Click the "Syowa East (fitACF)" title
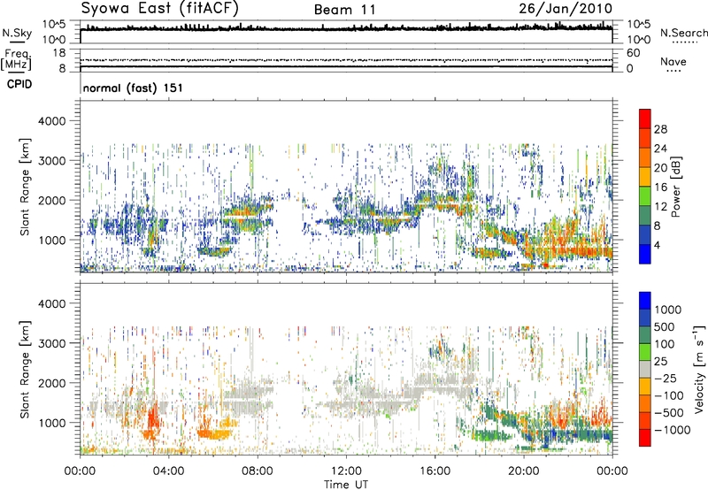This screenshot has width=708, height=490. [160, 8]
